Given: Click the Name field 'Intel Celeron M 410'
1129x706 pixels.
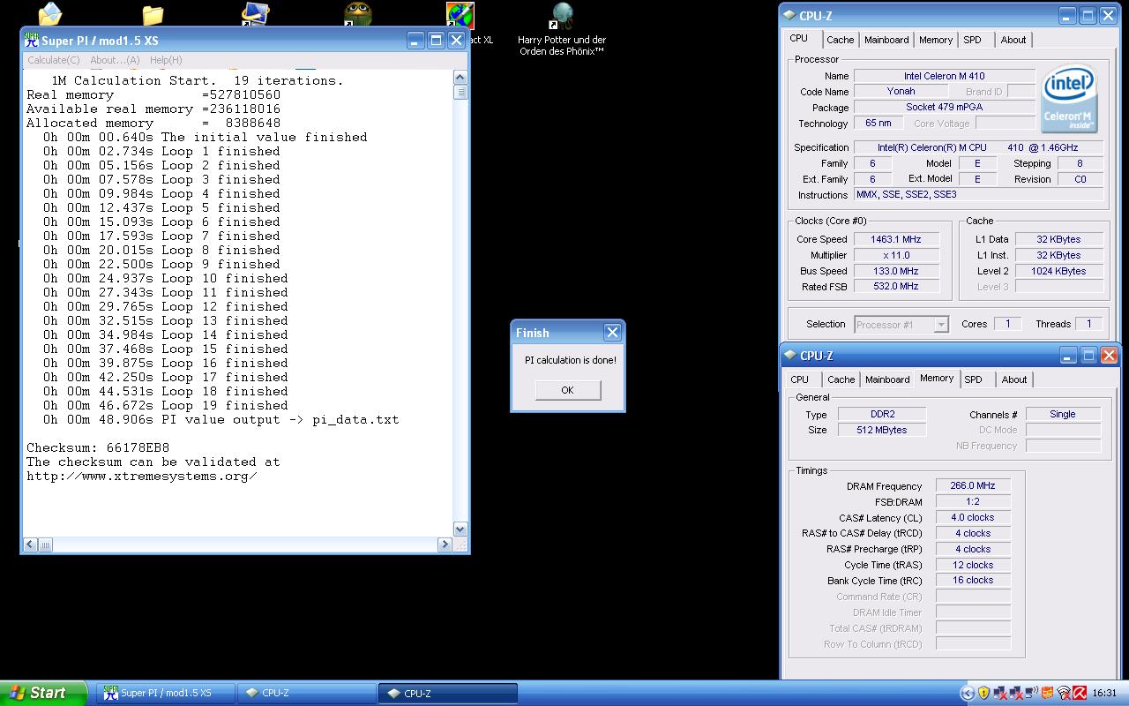Looking at the screenshot, I should [944, 76].
